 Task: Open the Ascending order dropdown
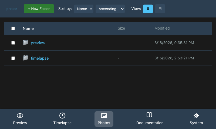(110, 9)
